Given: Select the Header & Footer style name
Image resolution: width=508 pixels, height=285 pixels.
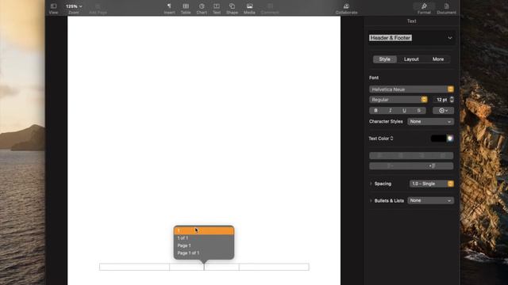Looking at the screenshot, I should (391, 38).
